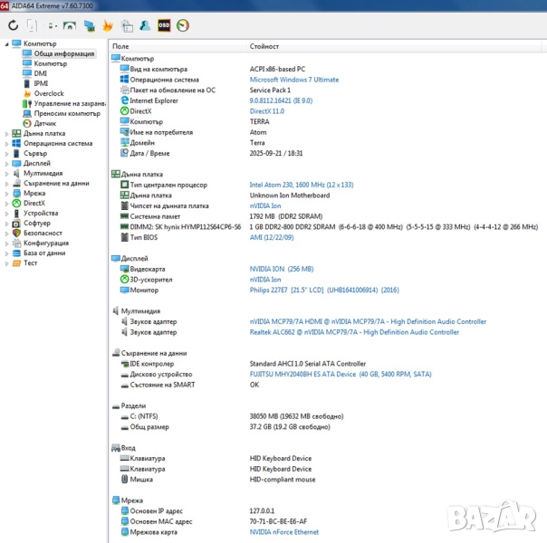Open the network monitor toolbar icon

pos(70,25)
